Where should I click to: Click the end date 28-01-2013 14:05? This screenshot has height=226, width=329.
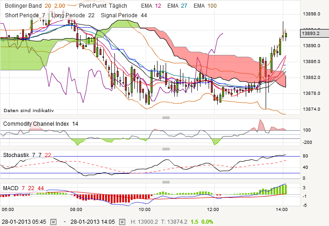[x=92, y=222]
